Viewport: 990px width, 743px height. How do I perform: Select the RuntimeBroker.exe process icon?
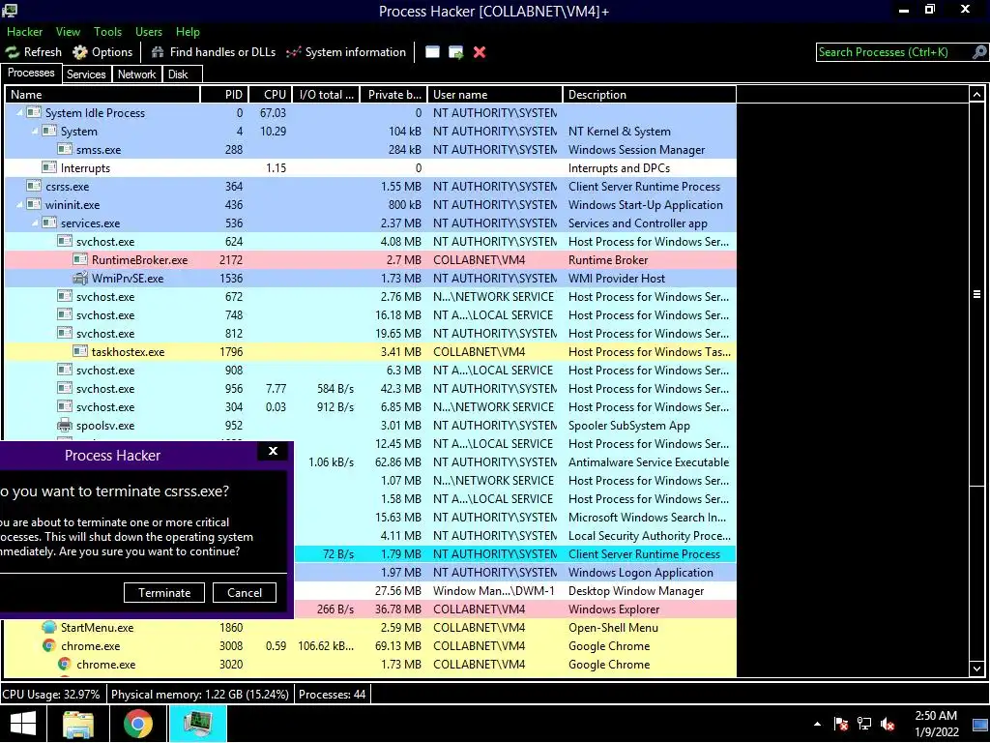(x=80, y=259)
